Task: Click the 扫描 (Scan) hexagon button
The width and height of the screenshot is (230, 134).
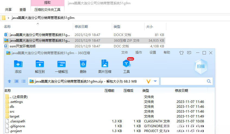Action: click(x=201, y=67)
